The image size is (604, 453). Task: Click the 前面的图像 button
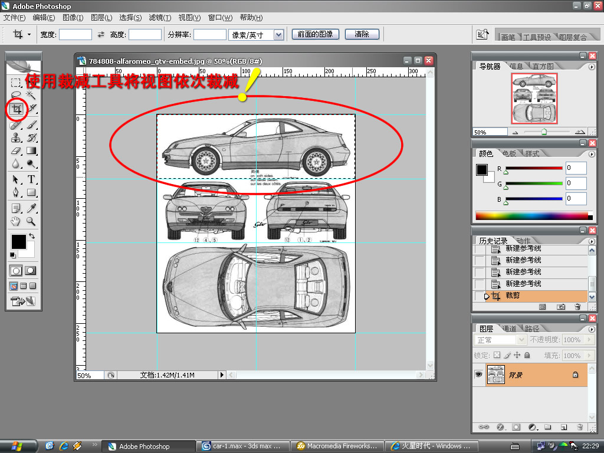pos(315,34)
